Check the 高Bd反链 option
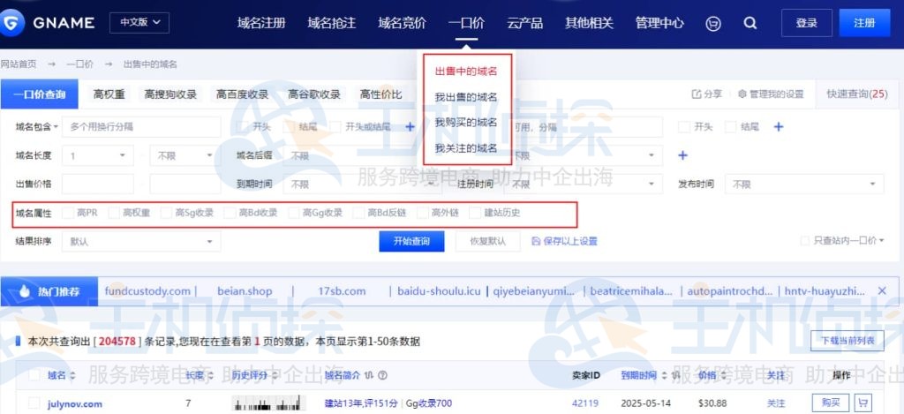Screen dimensions: 904x414 pyautogui.click(x=358, y=213)
